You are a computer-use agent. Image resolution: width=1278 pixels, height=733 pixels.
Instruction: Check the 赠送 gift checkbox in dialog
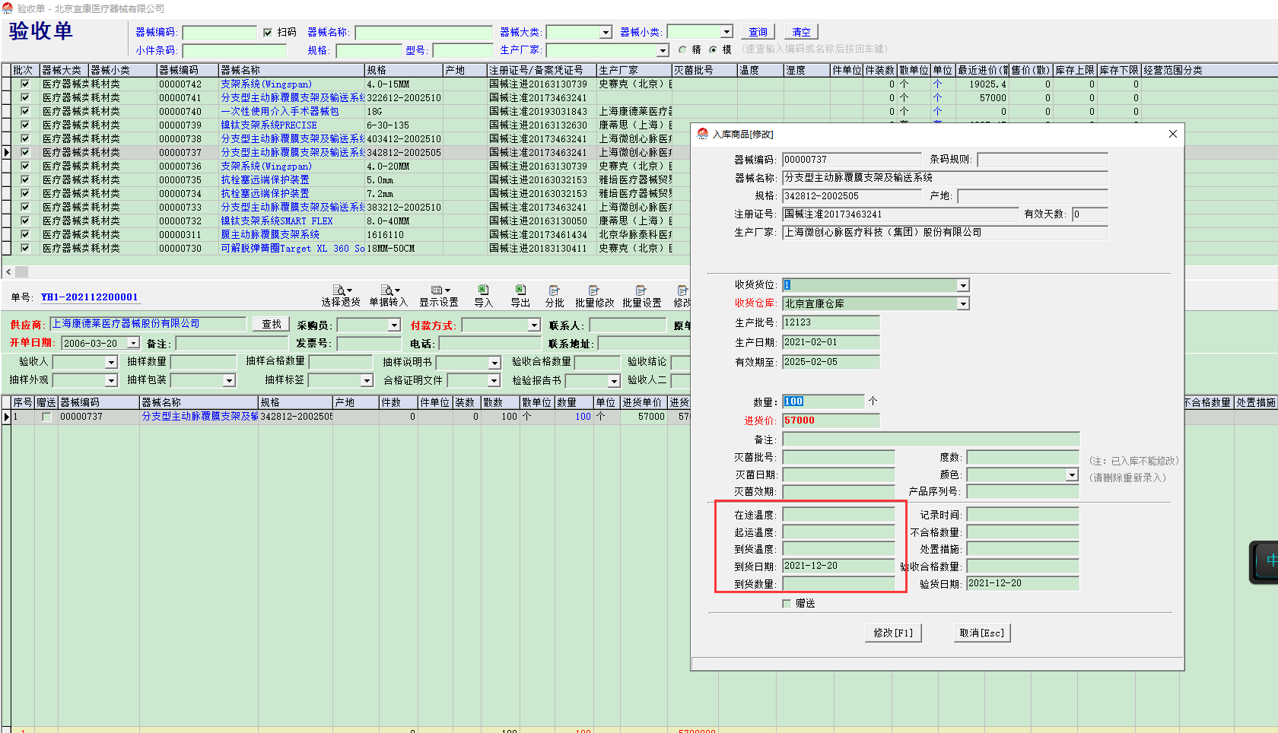point(787,603)
